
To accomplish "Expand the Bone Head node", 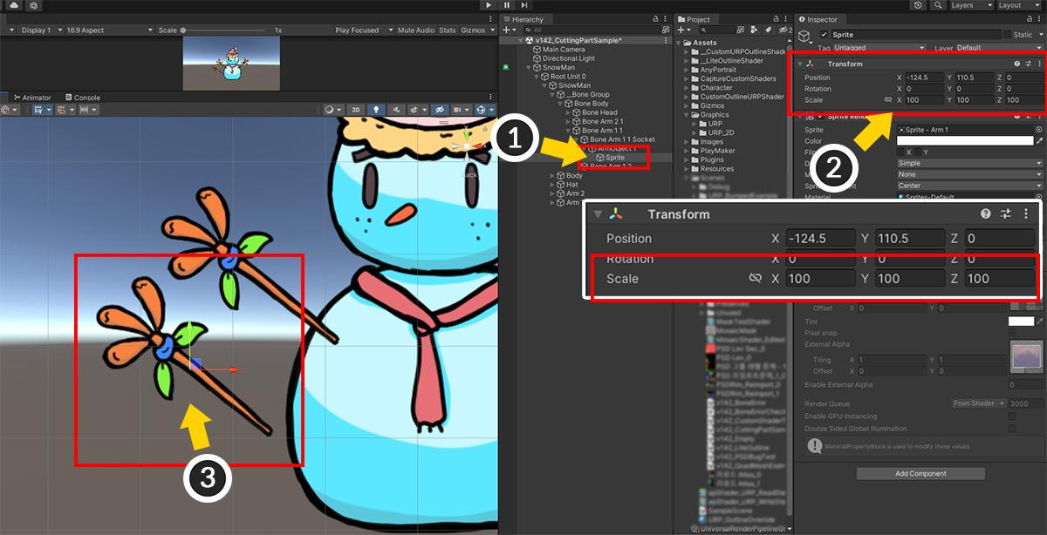I will tap(567, 112).
